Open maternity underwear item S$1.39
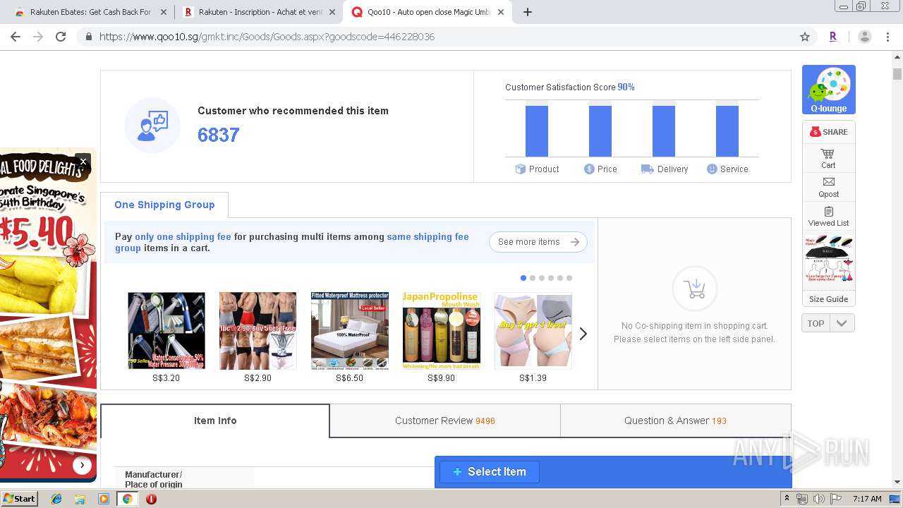The image size is (903, 508). [533, 331]
